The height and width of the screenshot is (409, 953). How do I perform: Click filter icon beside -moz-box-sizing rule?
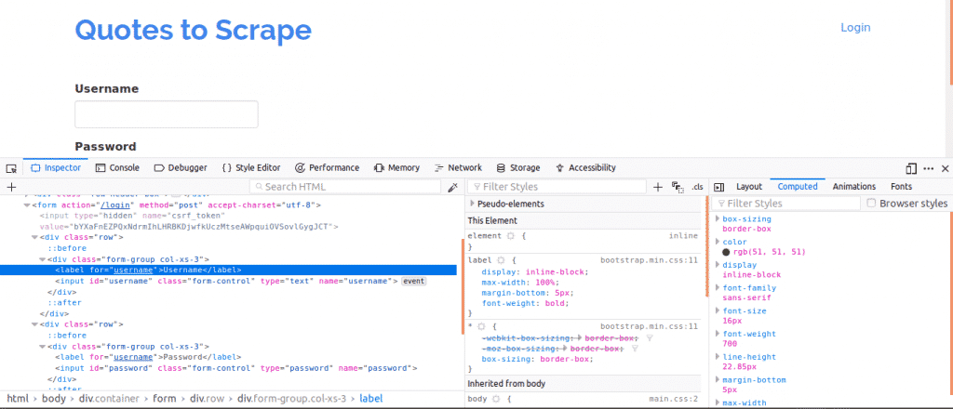click(x=635, y=349)
